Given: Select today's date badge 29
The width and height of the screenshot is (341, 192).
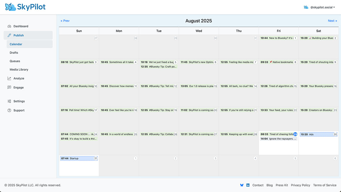Looking at the screenshot, I should [x=295, y=134].
